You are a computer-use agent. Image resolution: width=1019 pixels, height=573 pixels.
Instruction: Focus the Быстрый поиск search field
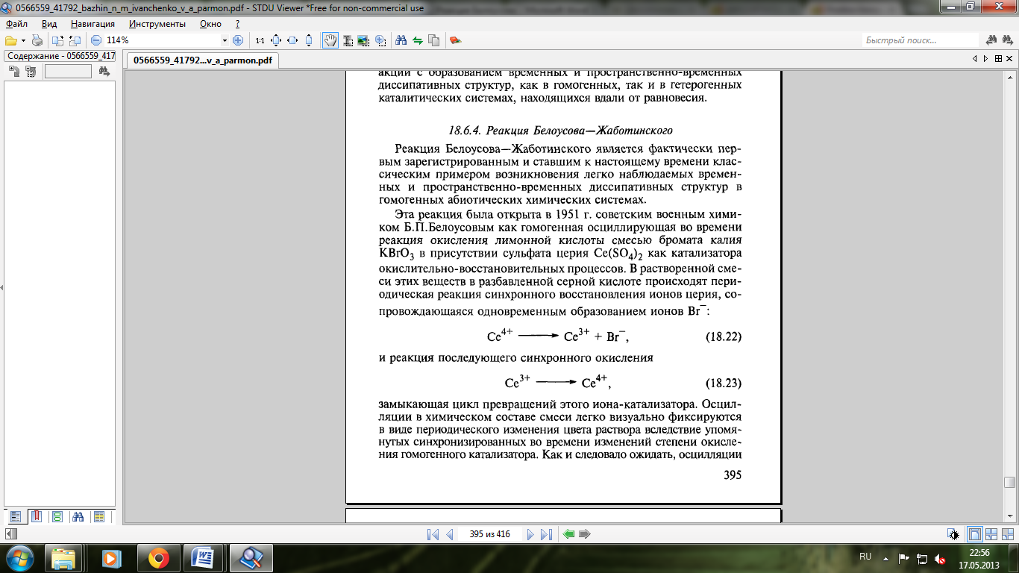click(x=920, y=40)
